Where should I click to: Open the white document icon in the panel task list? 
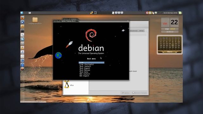[113, 13]
